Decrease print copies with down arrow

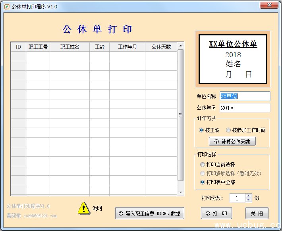tap(249, 200)
